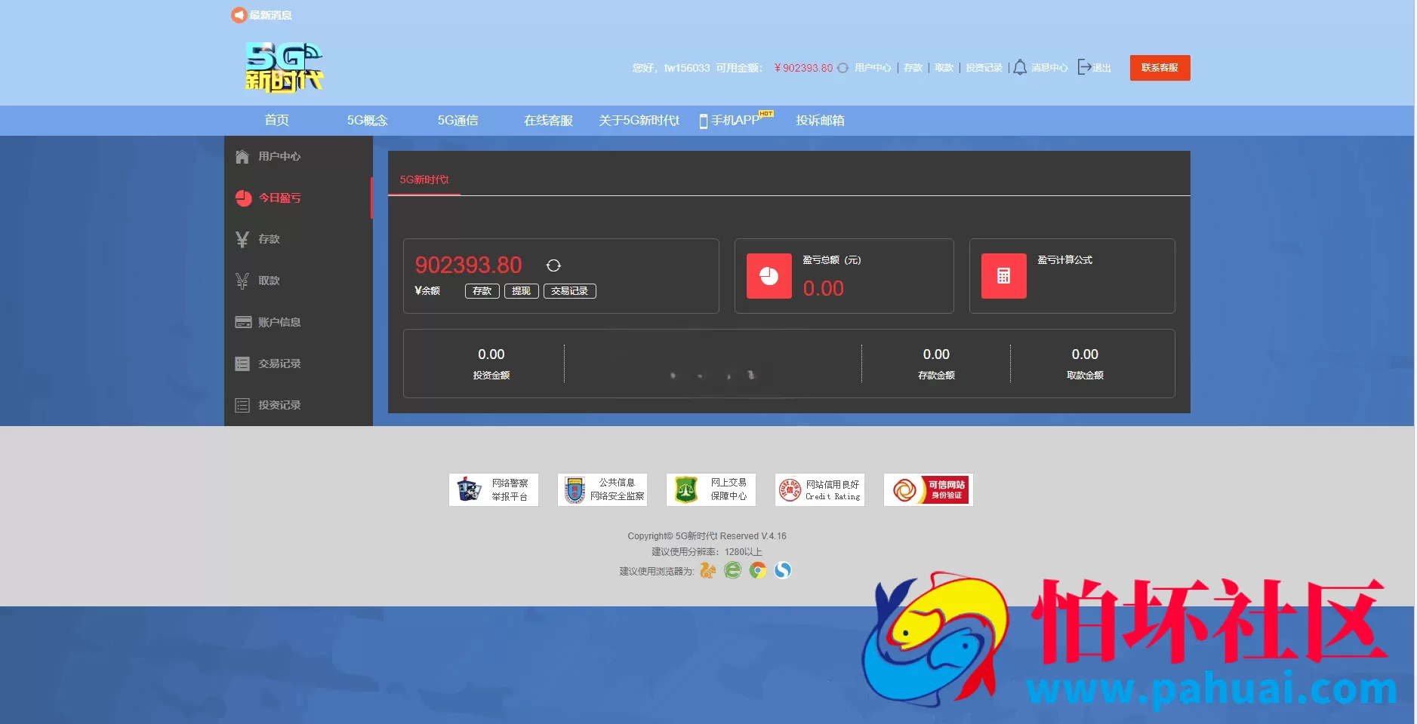The width and height of the screenshot is (1417, 724).
Task: Open the 手机APP navigation item
Action: click(736, 120)
